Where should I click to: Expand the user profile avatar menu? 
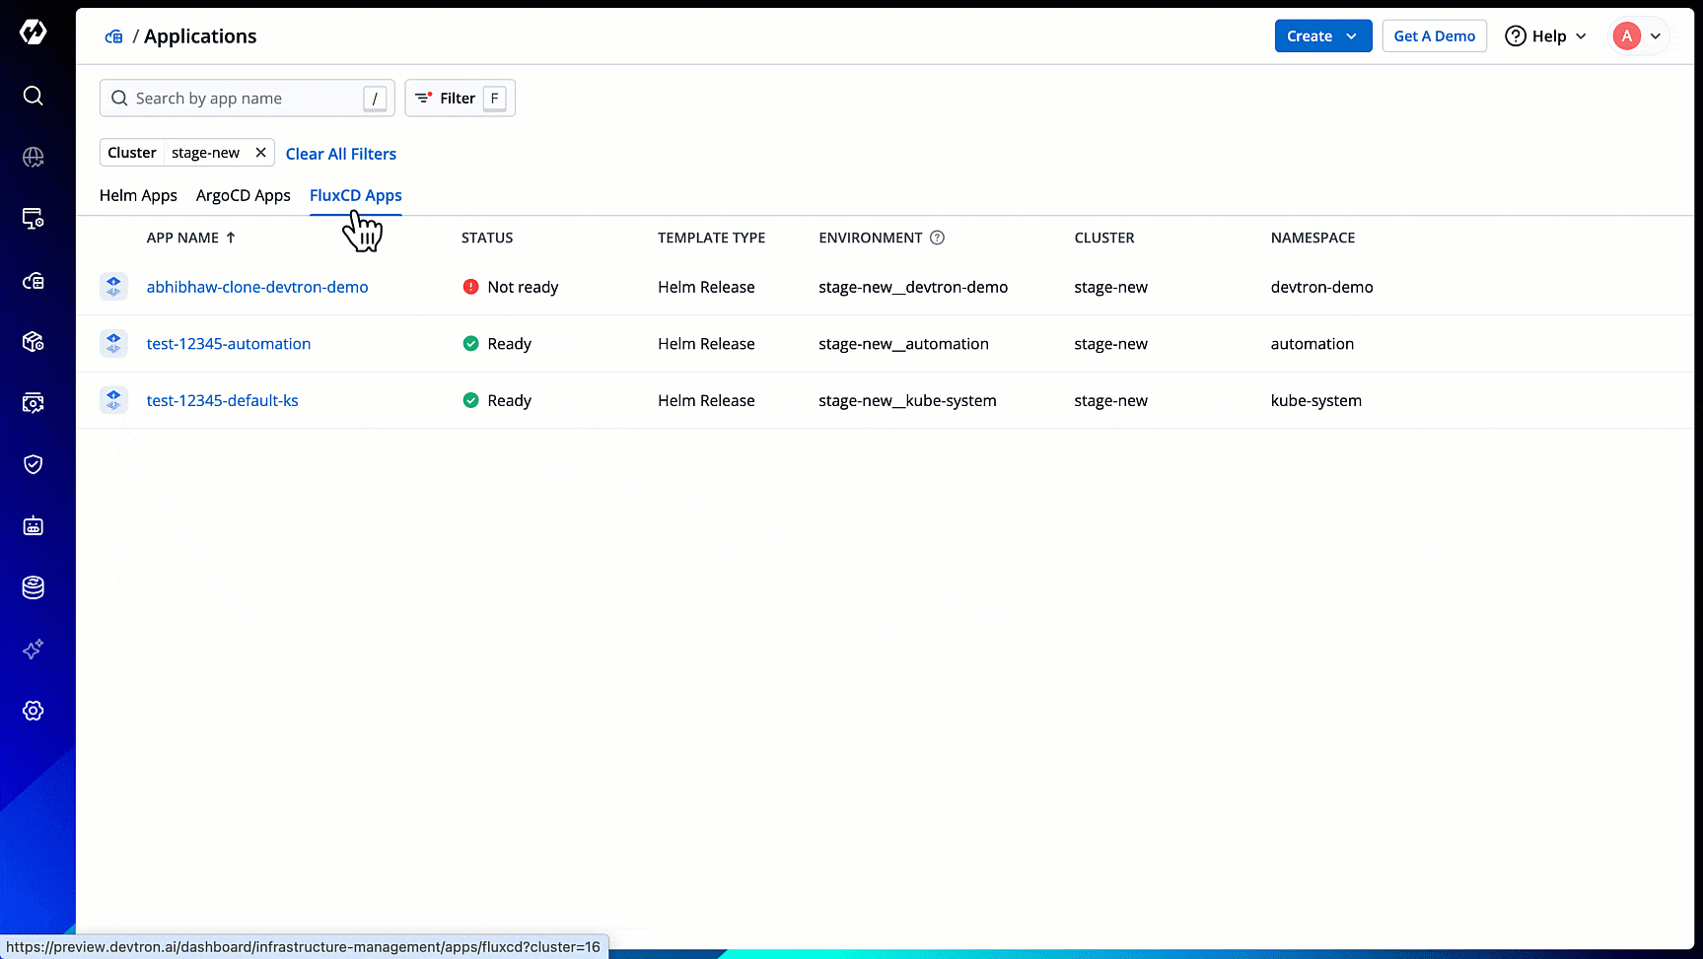click(1638, 36)
